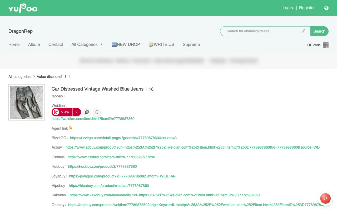The image size is (337, 210).
Task: Expand the All Categories dropdown
Action: pyautogui.click(x=87, y=45)
